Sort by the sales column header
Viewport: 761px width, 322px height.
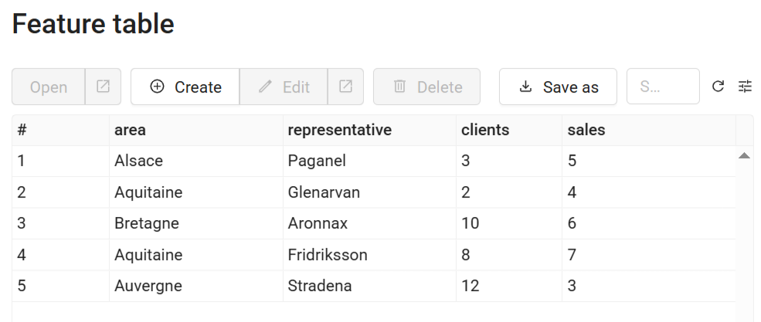point(586,130)
